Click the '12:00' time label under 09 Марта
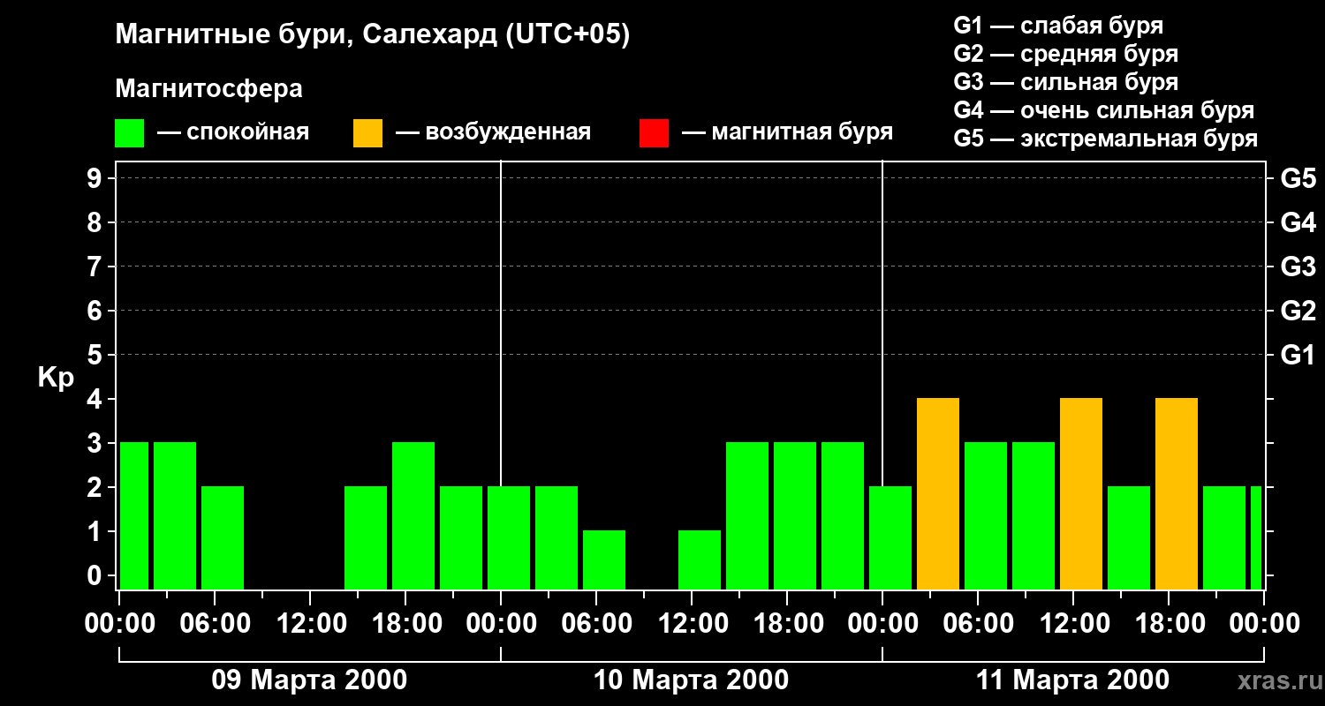The width and height of the screenshot is (1325, 706). click(x=310, y=624)
